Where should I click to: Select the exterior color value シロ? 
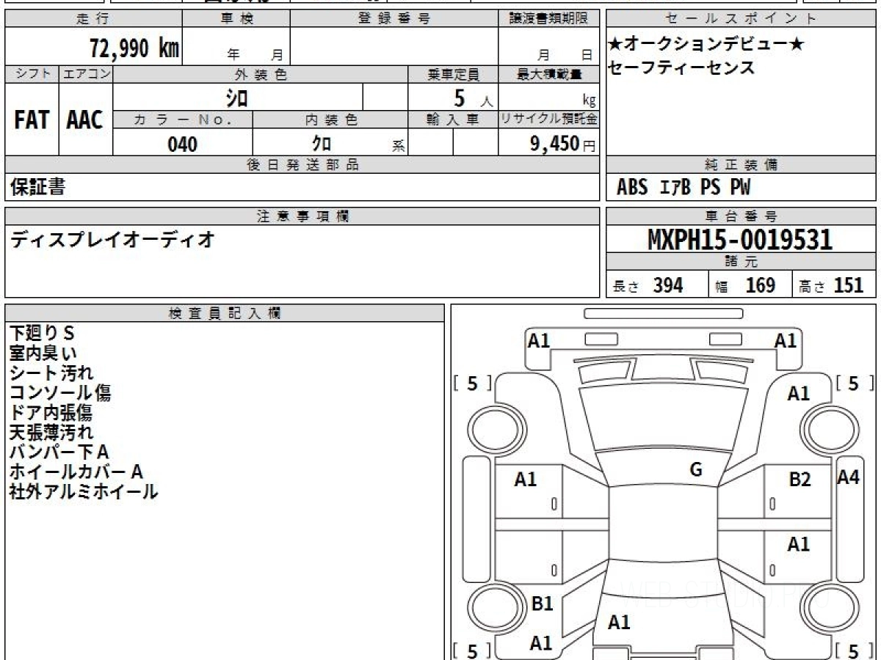click(236, 98)
